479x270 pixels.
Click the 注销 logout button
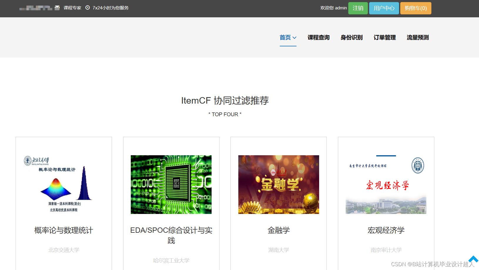(x=358, y=8)
